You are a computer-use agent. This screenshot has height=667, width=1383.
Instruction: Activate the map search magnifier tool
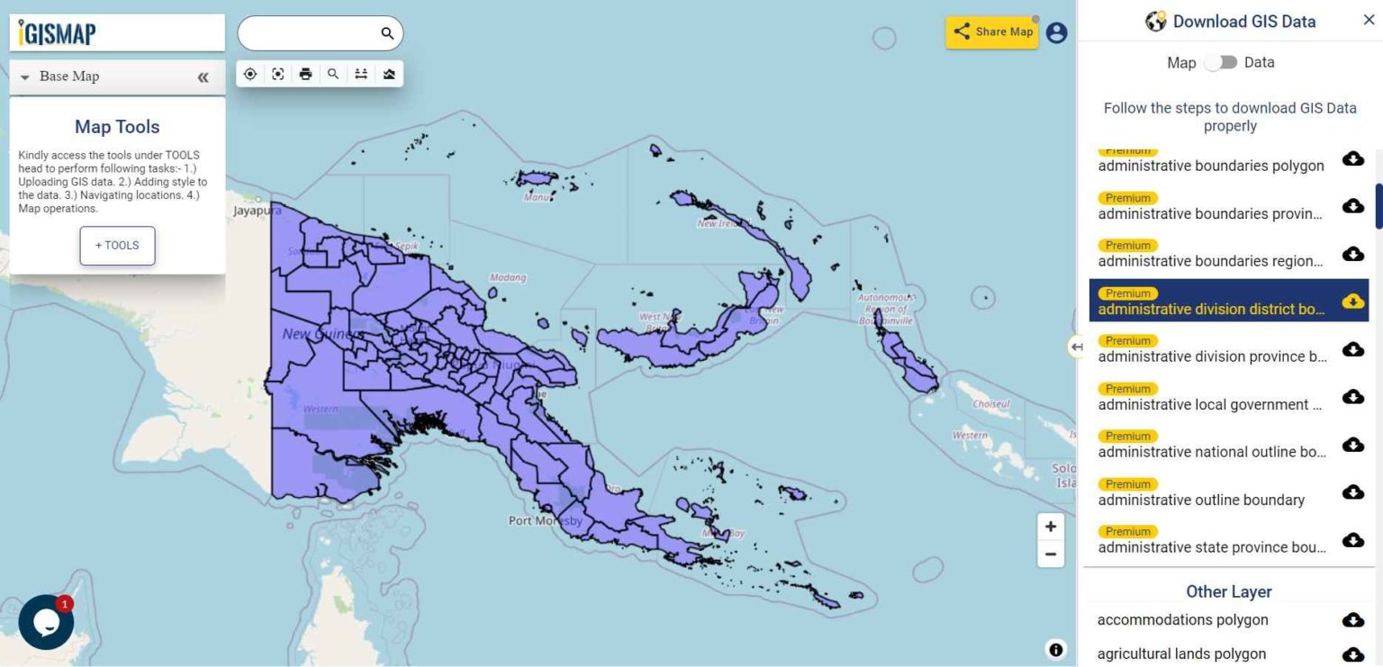pyautogui.click(x=333, y=74)
